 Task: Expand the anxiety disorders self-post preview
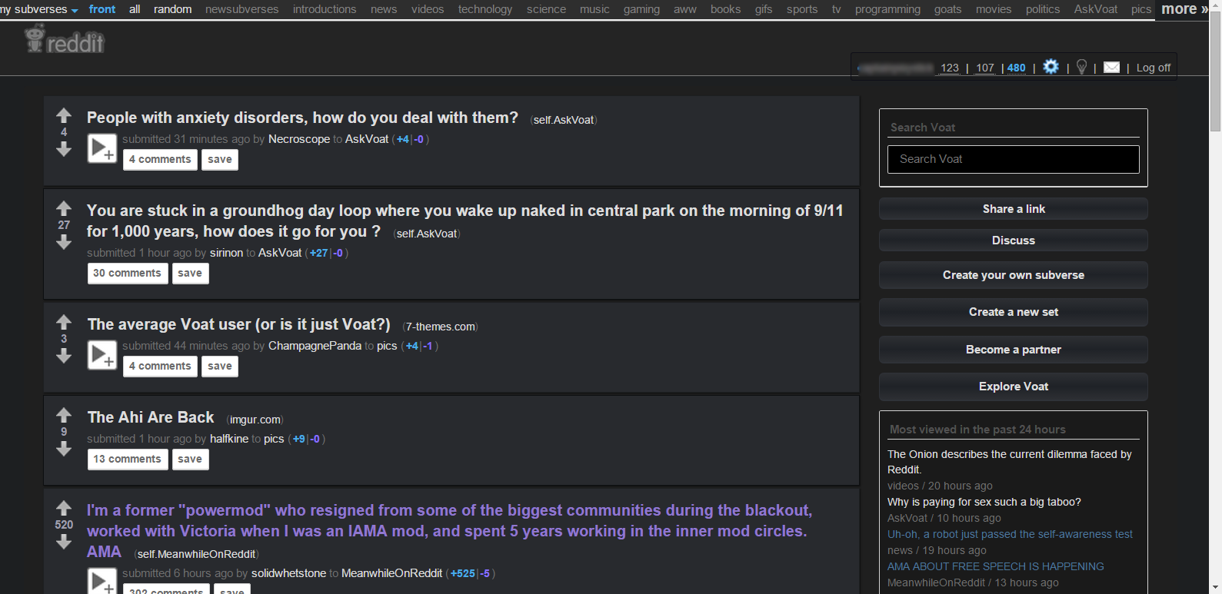pyautogui.click(x=102, y=148)
